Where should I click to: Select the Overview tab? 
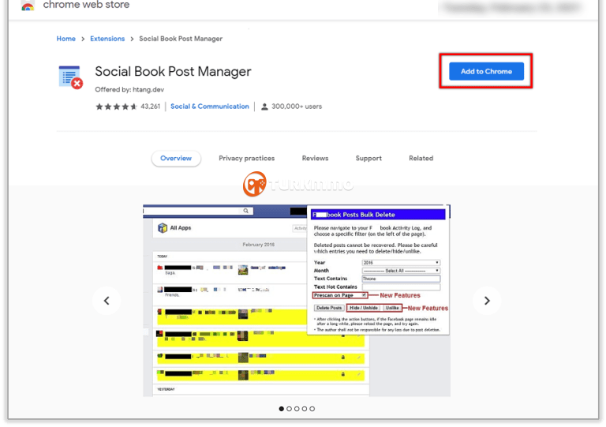coord(176,159)
